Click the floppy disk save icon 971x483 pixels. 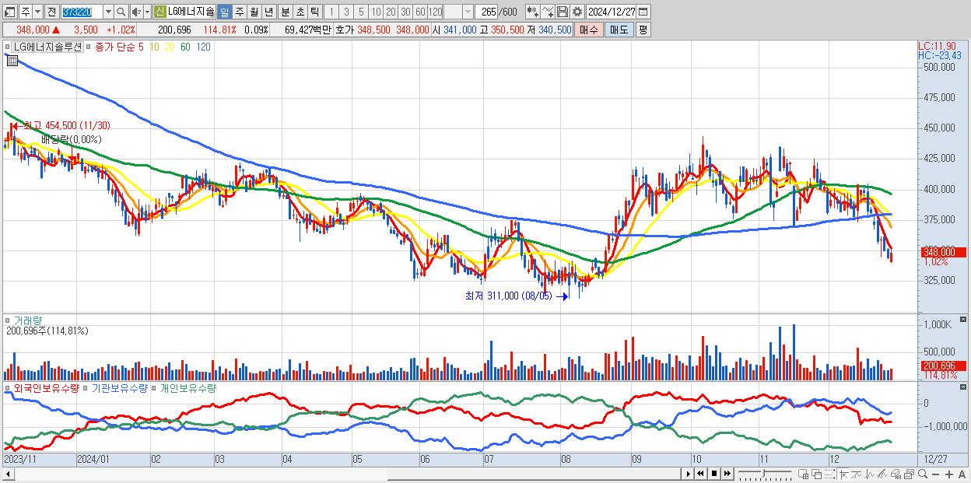tap(563, 12)
